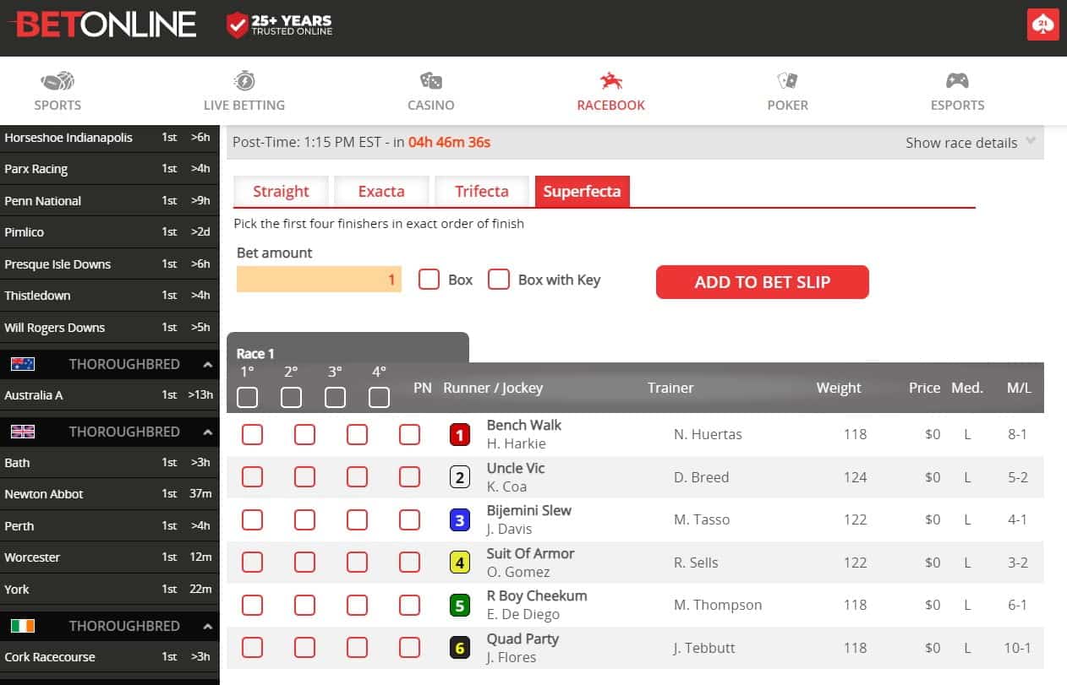Screen dimensions: 1067x685
Task: Enable the Box checkbox
Action: [x=430, y=280]
